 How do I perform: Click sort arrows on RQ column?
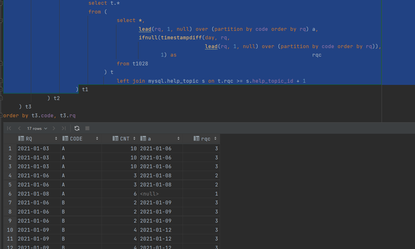pos(56,139)
